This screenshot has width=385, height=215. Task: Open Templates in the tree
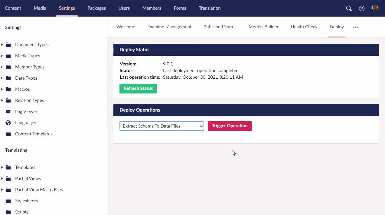pos(25,167)
